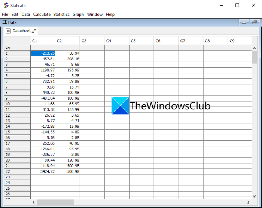Select column header C7
The width and height of the screenshot is (262, 208).
point(191,41)
